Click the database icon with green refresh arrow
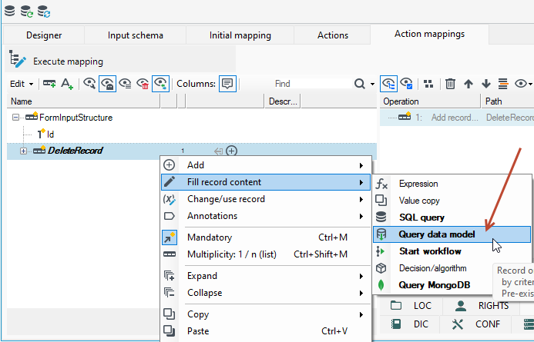The width and height of the screenshot is (534, 342). click(x=26, y=12)
